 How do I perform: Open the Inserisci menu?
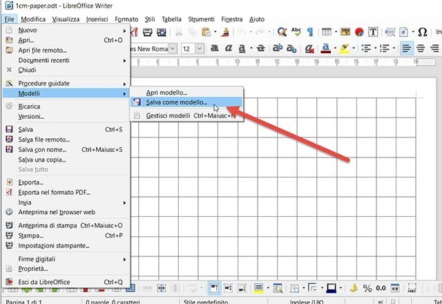(97, 19)
